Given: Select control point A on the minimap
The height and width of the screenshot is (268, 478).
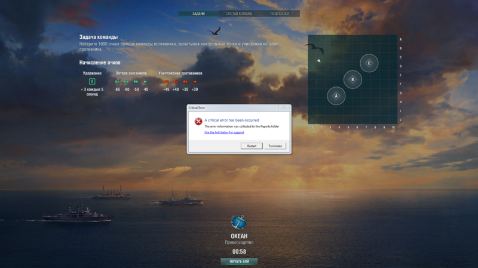Looking at the screenshot, I should point(336,96).
